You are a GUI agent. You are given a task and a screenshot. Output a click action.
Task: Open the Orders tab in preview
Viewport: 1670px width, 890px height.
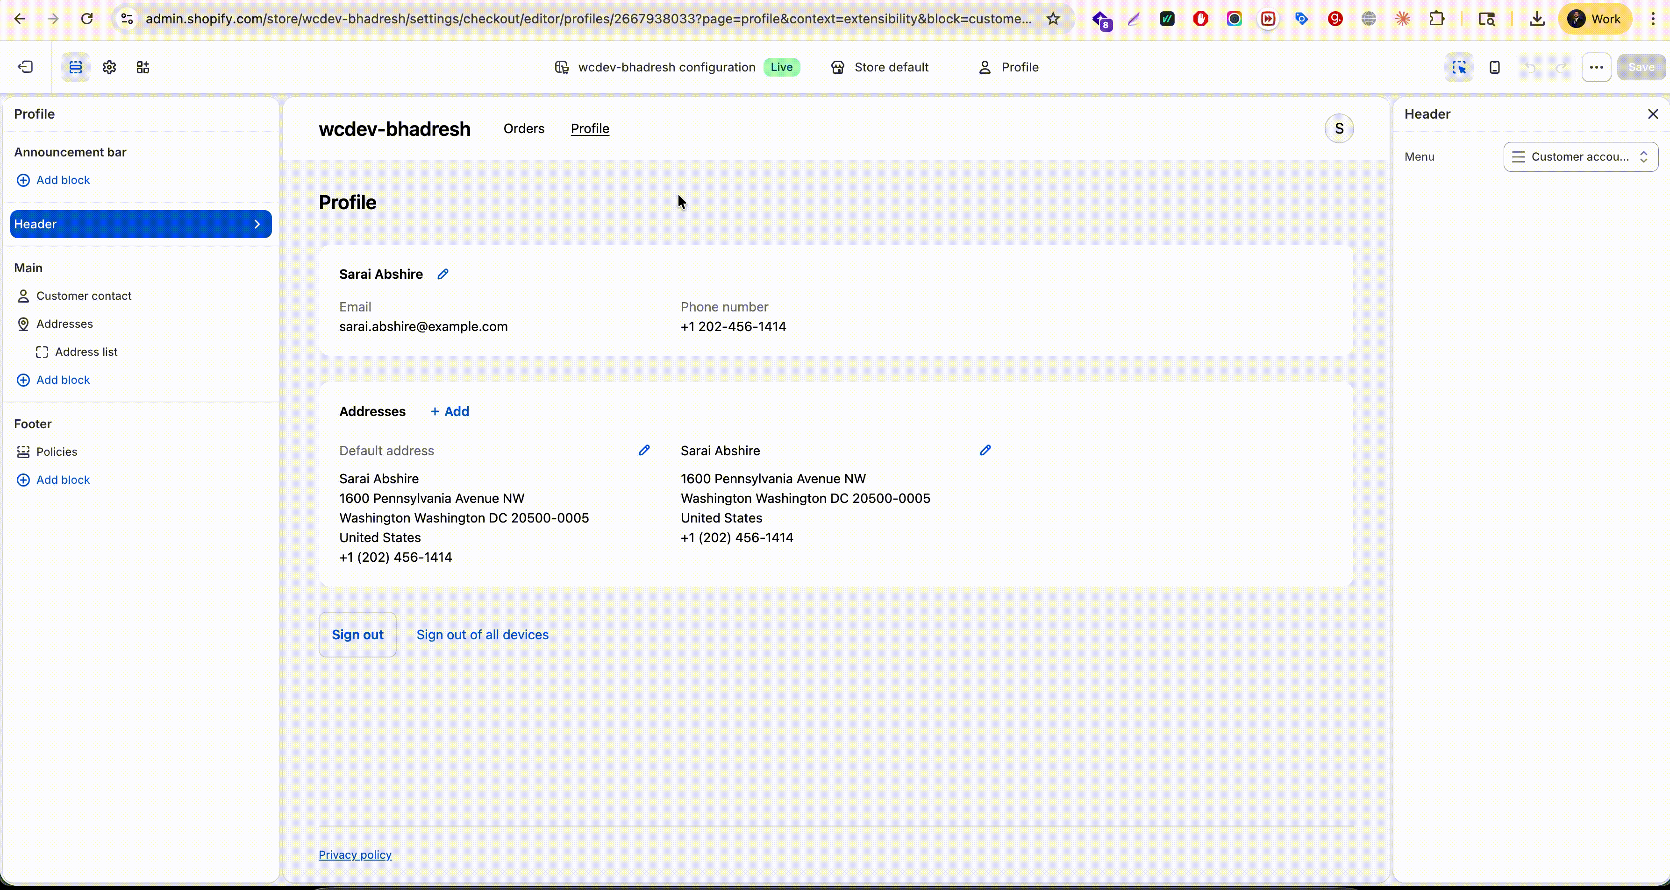(x=524, y=129)
